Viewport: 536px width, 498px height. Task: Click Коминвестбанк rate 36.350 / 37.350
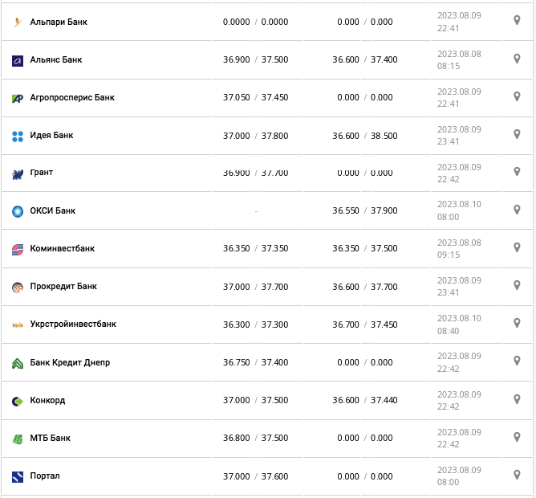coord(255,248)
